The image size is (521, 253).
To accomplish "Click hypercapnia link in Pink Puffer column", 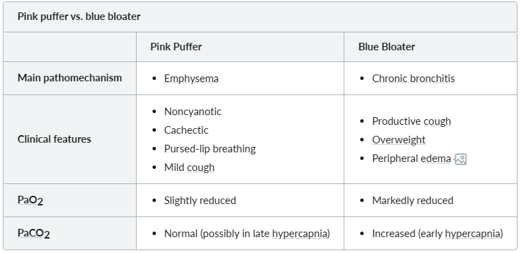I will [x=300, y=234].
